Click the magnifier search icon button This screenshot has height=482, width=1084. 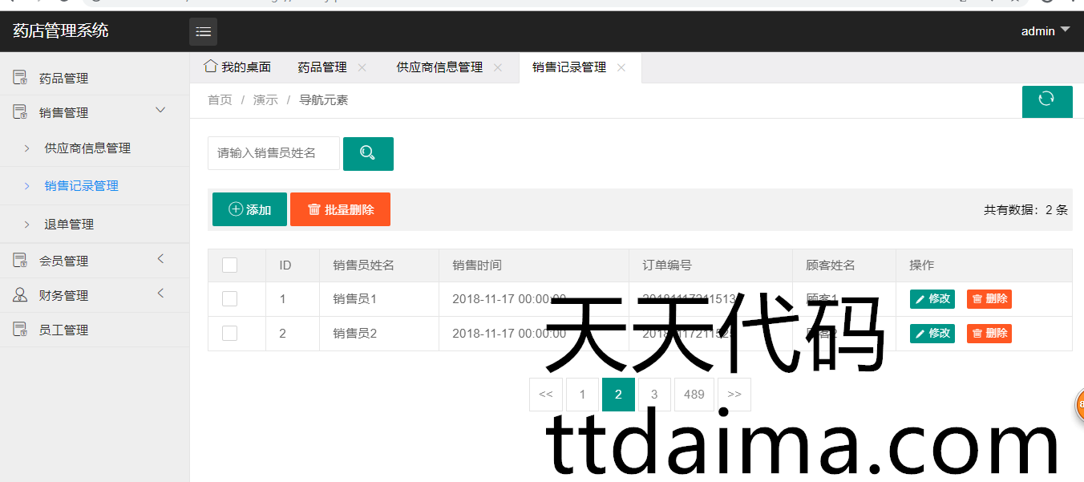coord(368,153)
